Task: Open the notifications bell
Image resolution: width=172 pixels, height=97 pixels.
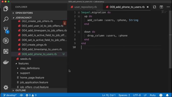Action: point(167,95)
